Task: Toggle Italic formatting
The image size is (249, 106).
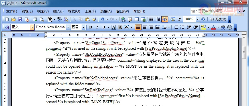Action: 97,27
